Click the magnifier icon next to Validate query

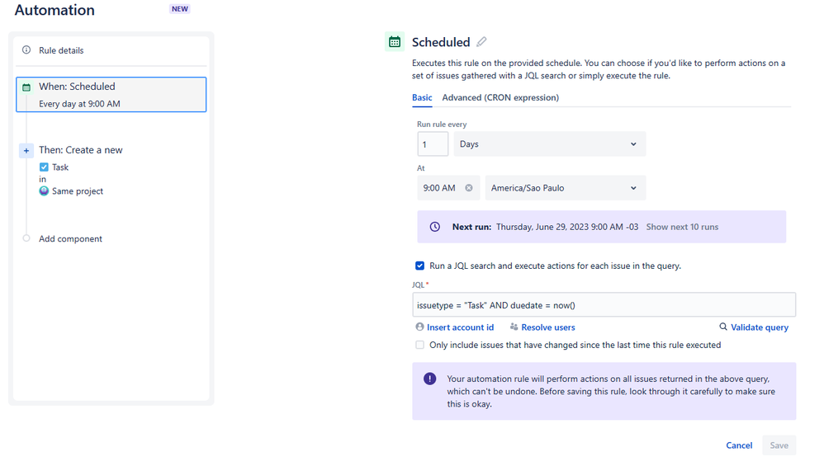coord(723,327)
